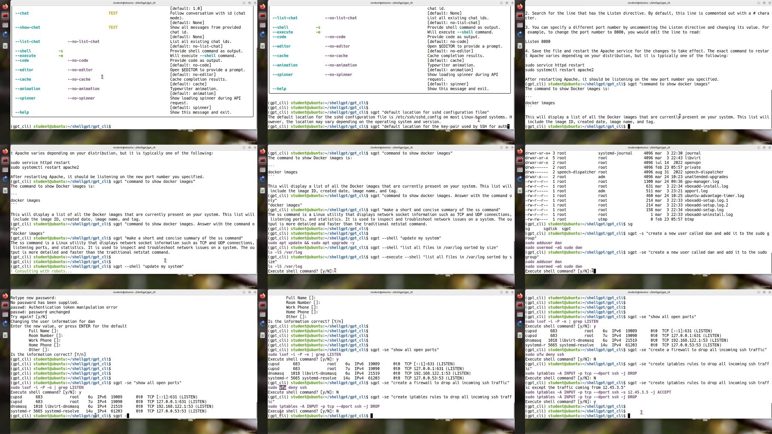Open Trash beside the "sudo apt update" terminal
The image size is (772, 434).
coord(262,191)
